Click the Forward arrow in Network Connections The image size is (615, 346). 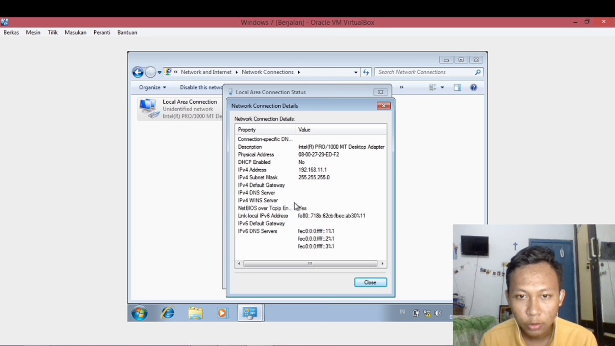(150, 72)
